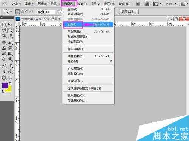Open the 帮助(H) menu
189x141 pixels.
pyautogui.click(x=124, y=4)
